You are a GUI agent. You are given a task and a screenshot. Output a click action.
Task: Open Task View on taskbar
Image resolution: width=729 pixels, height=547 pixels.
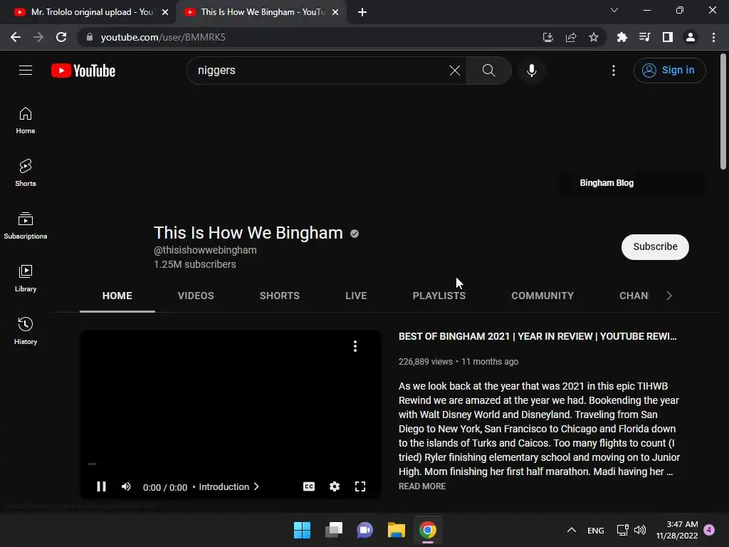[334, 530]
